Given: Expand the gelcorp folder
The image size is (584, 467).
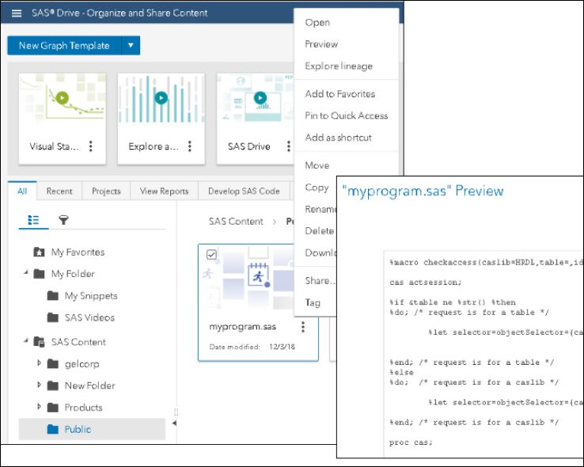Looking at the screenshot, I should [39, 363].
